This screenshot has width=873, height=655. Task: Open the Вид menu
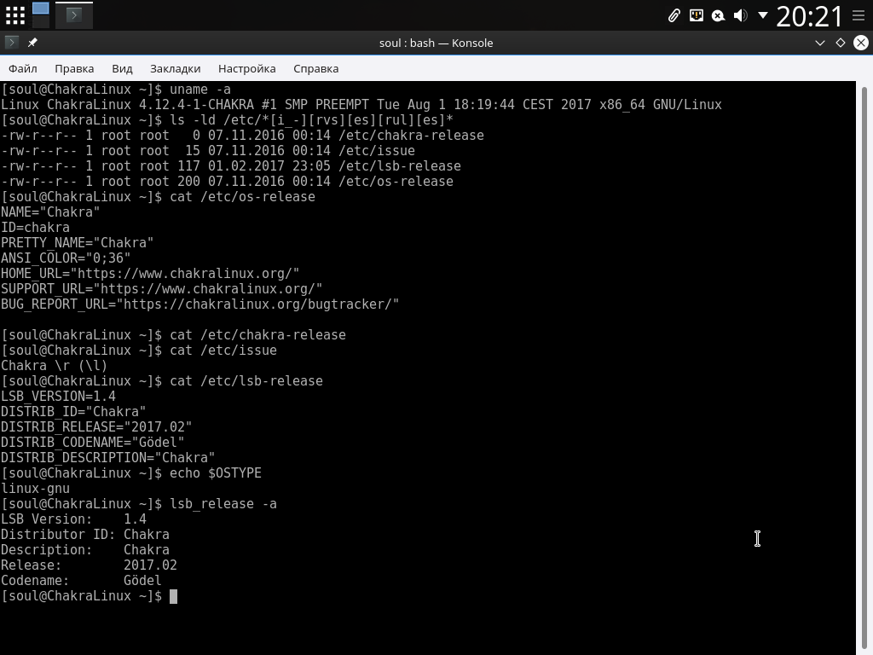[x=122, y=68]
